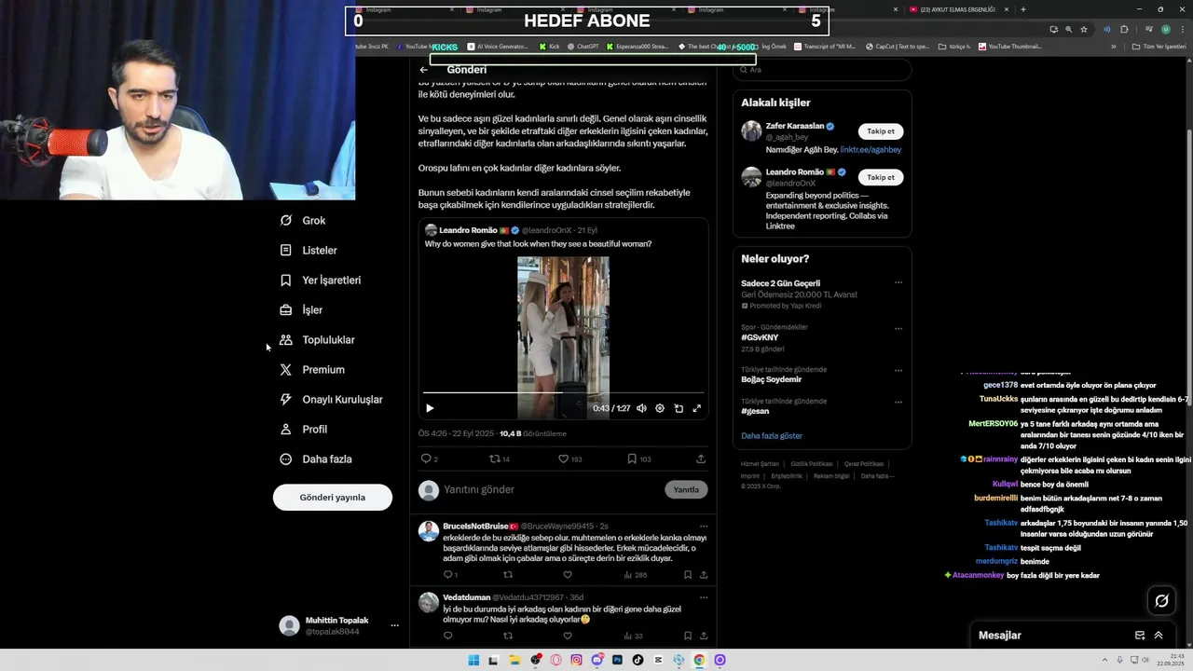The image size is (1193, 671).
Task: Open account menu beside Muhittin Topalak
Action: pyautogui.click(x=394, y=625)
